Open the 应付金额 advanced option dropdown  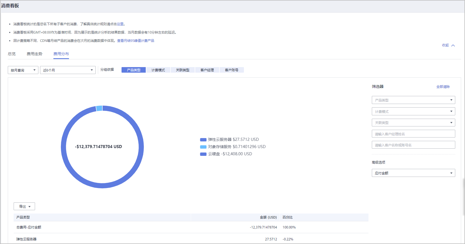pos(413,173)
